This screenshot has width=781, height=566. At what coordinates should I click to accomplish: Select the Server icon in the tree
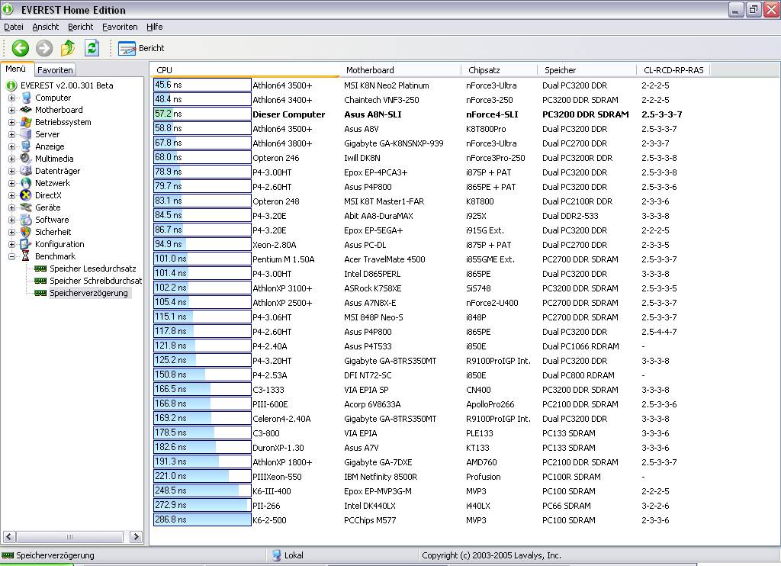pyautogui.click(x=26, y=134)
